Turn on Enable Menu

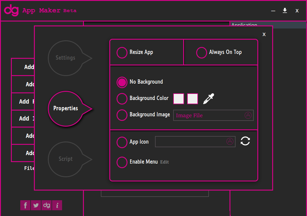[122, 162]
